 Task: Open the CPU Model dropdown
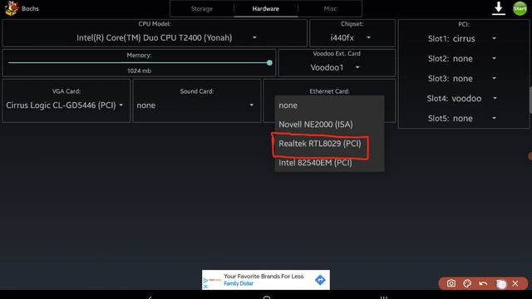pyautogui.click(x=166, y=37)
